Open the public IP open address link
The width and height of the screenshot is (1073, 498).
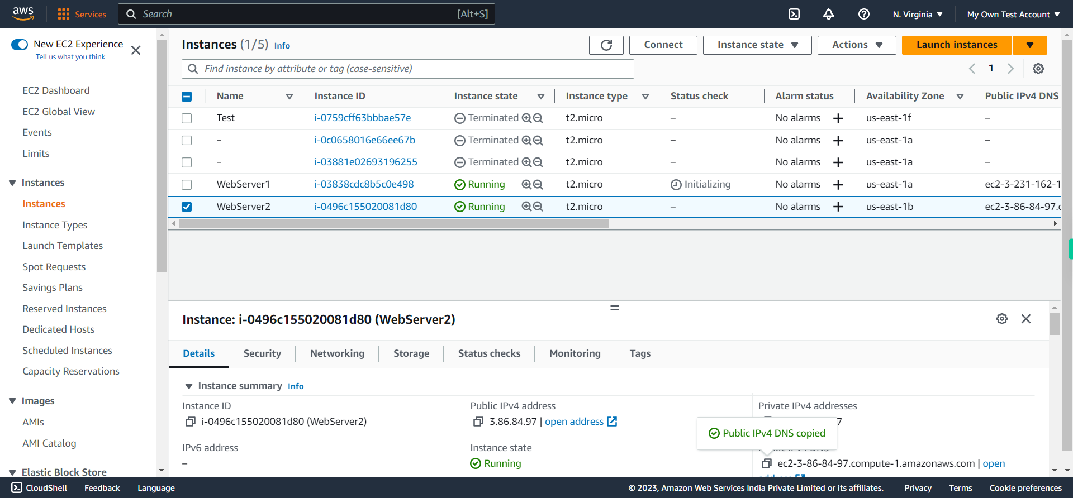[x=581, y=422]
